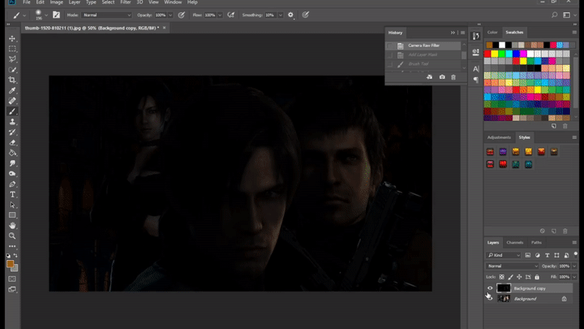Click the Screen Mode icon
Image resolution: width=584 pixels, height=329 pixels.
12,289
